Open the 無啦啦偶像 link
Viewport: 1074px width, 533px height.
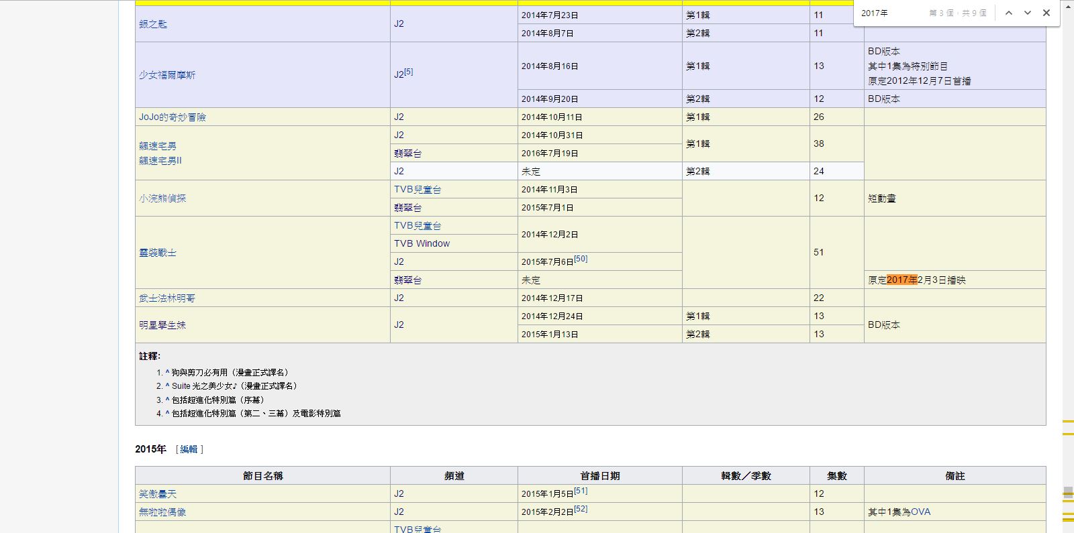click(x=162, y=512)
